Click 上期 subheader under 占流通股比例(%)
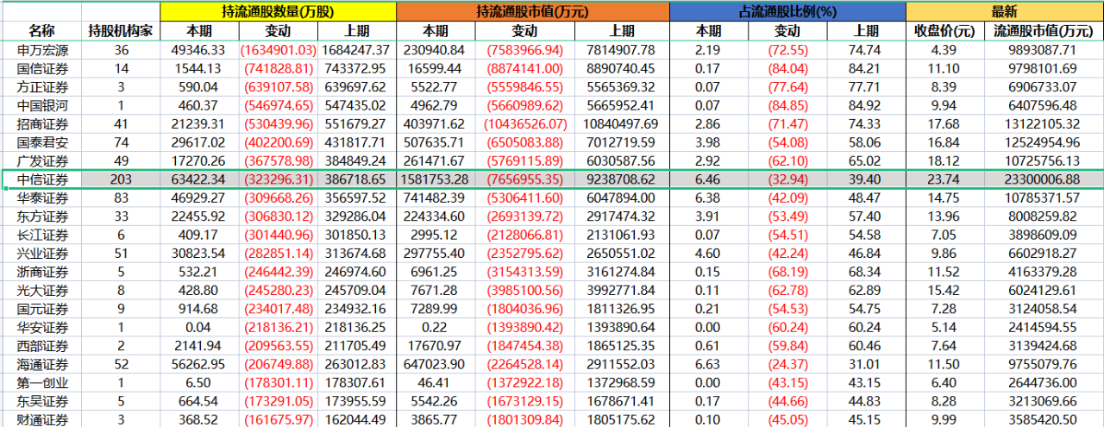 pyautogui.click(x=866, y=32)
